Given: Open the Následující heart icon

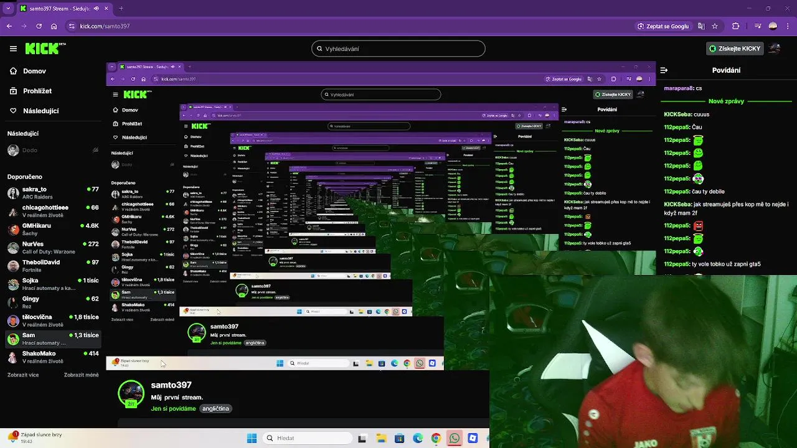Looking at the screenshot, I should (13, 111).
